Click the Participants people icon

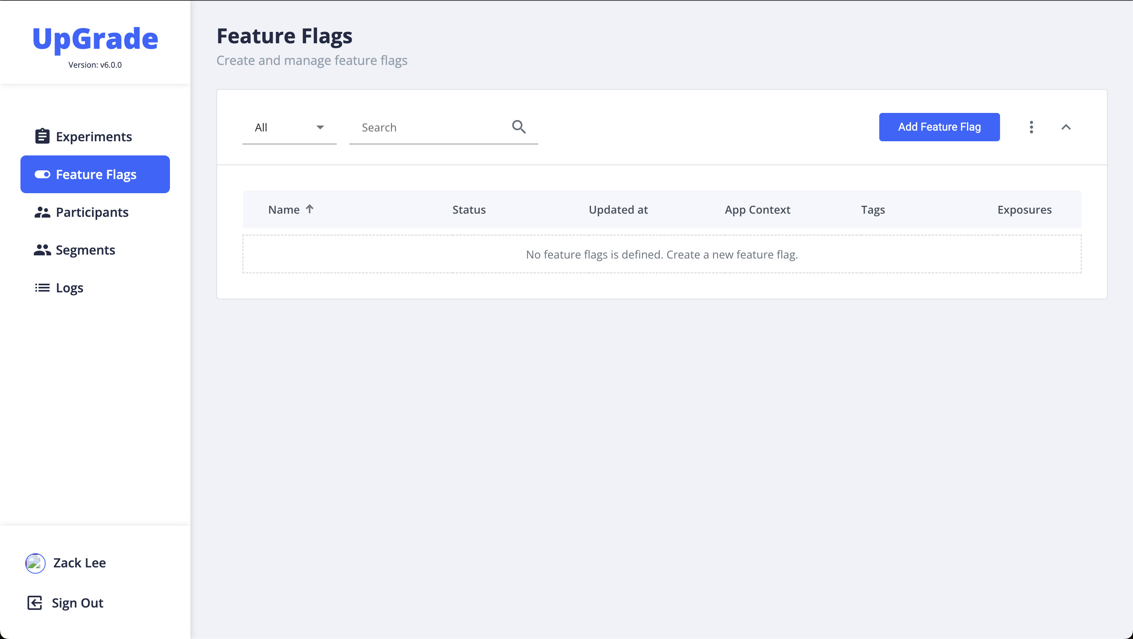point(42,212)
